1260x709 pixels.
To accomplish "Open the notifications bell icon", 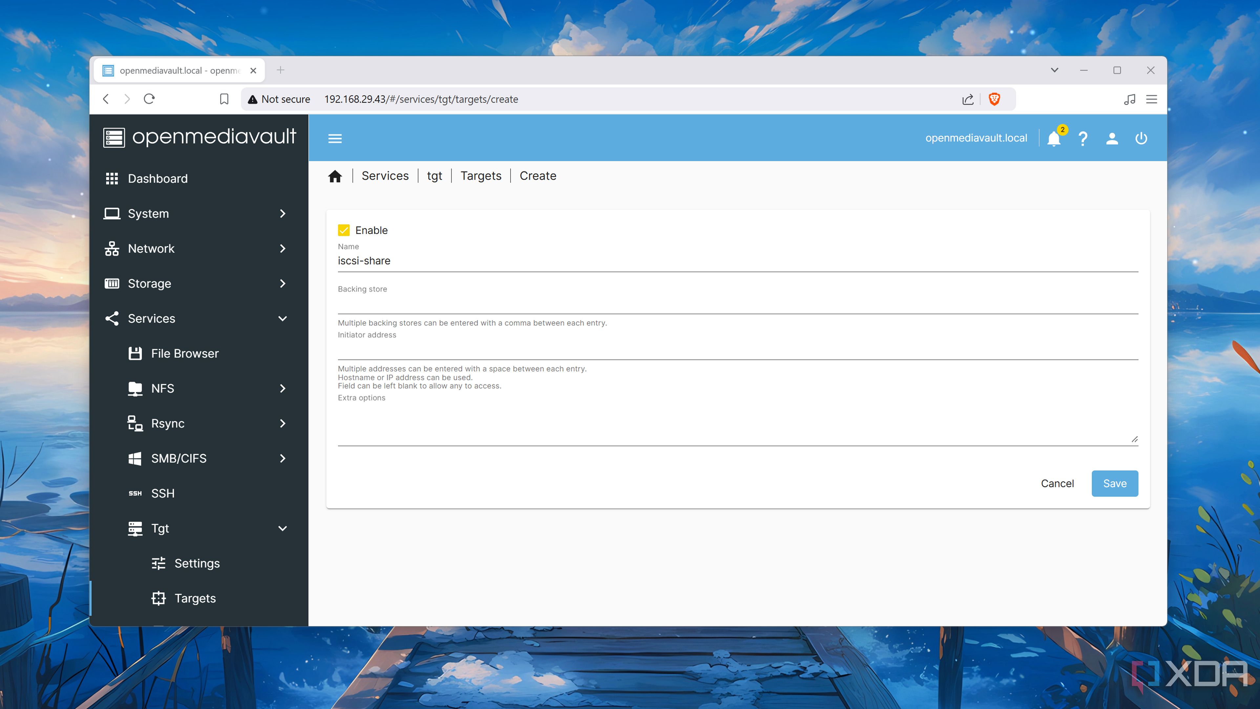I will (1054, 139).
